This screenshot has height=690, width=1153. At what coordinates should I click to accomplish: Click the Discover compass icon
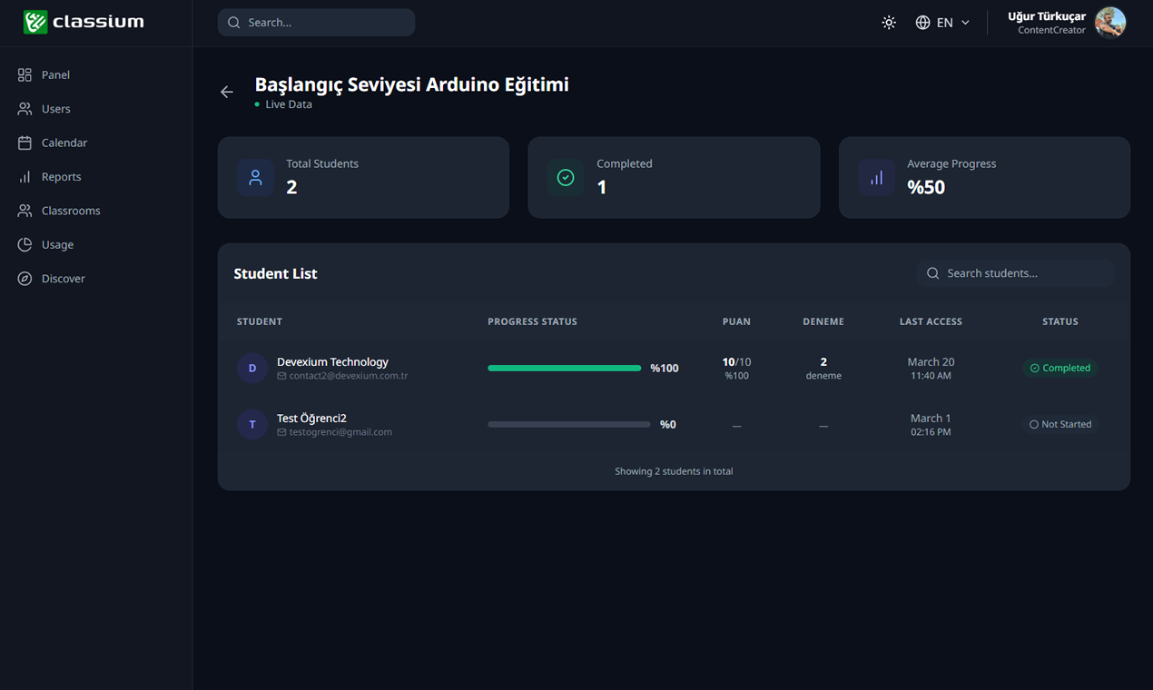click(25, 279)
